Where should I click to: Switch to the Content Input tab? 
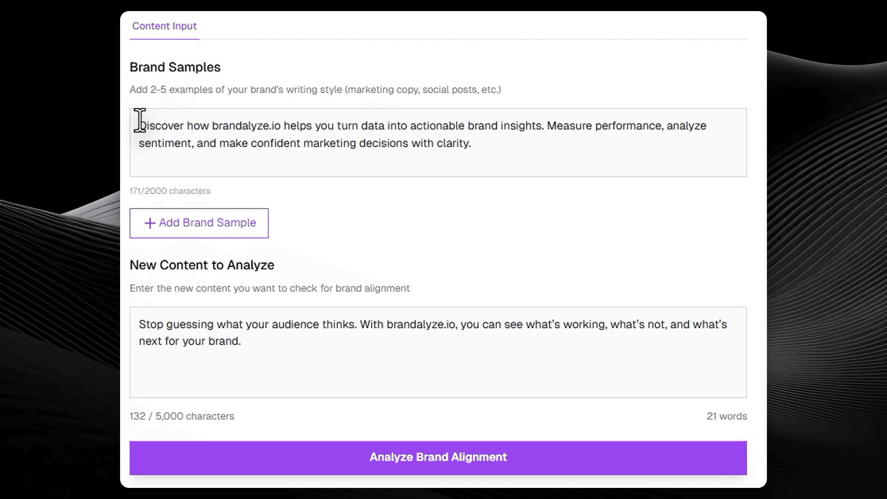click(x=164, y=26)
